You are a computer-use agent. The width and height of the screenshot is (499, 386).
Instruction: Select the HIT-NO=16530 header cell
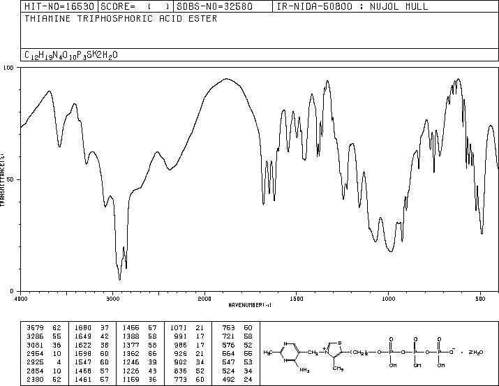pos(59,6)
